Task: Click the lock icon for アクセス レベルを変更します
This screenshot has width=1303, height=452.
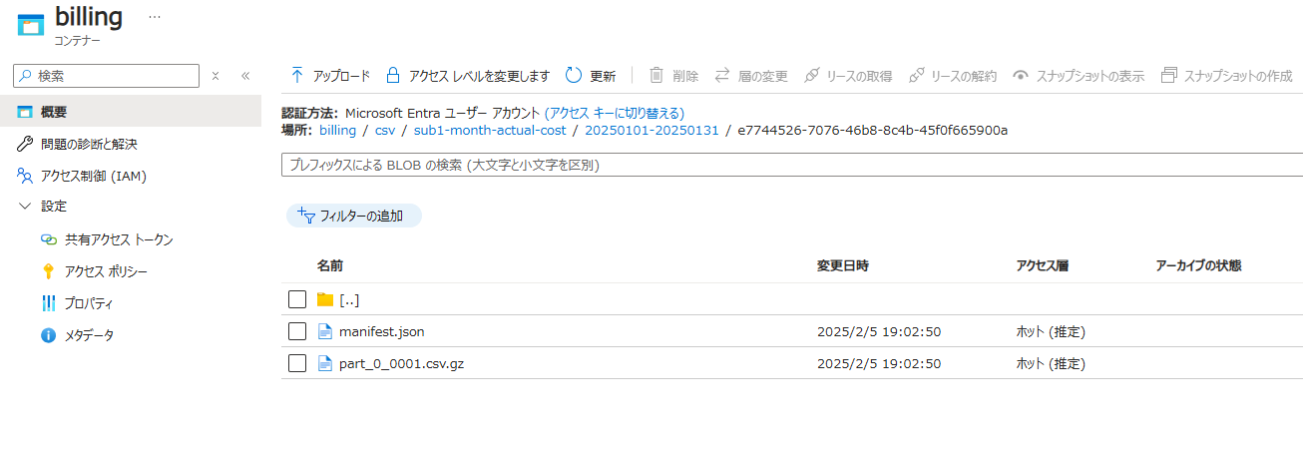Action: tap(393, 75)
